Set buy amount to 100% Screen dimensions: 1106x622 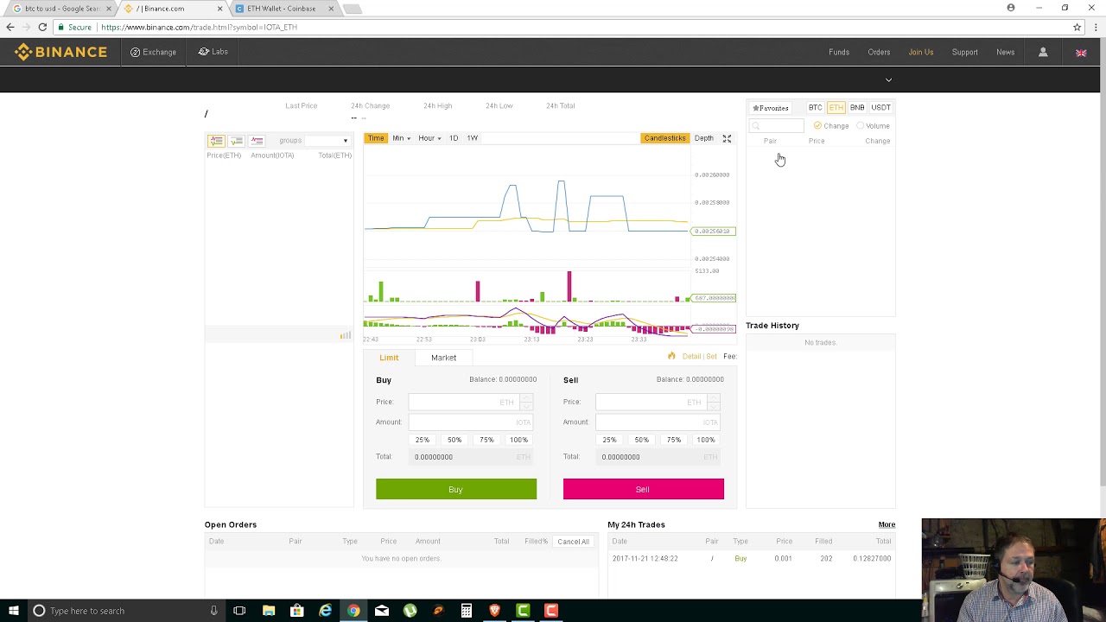[518, 440]
